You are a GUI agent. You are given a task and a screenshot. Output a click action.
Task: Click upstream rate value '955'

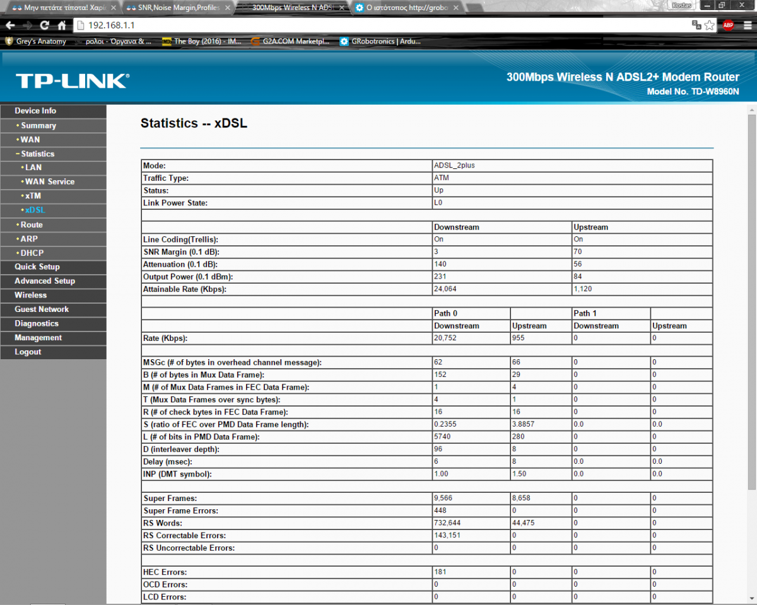[519, 338]
